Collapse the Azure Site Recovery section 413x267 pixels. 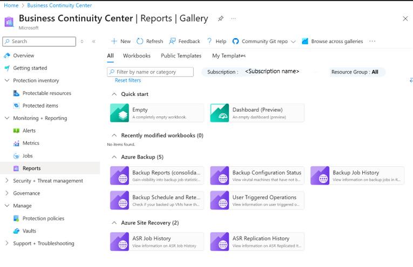(114, 223)
